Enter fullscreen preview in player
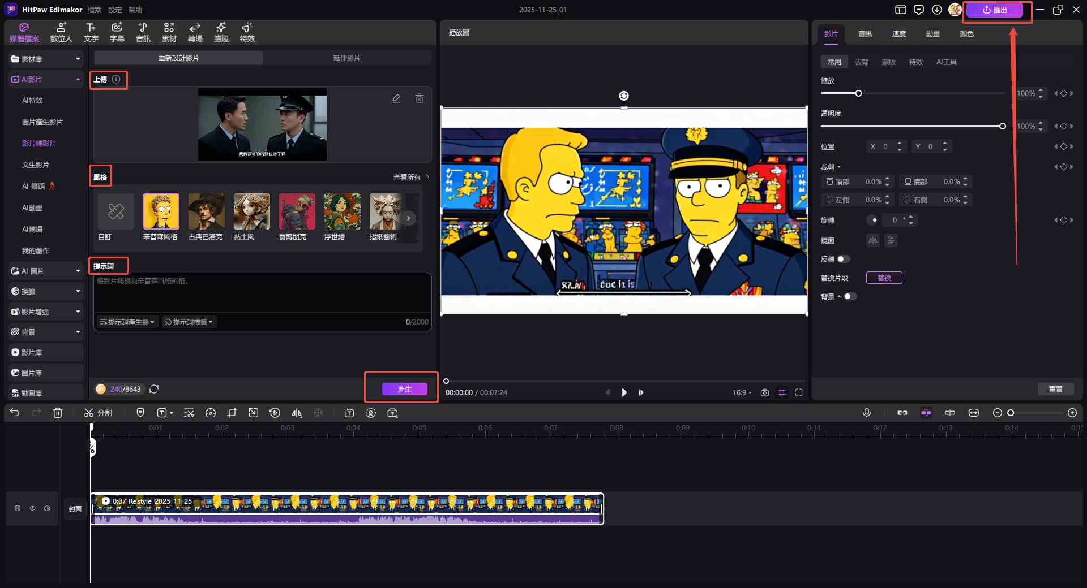 (799, 392)
